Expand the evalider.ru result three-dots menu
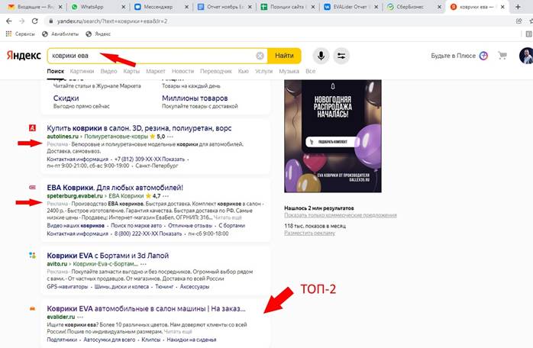Screen dimensions: 533x348 coord(80,317)
